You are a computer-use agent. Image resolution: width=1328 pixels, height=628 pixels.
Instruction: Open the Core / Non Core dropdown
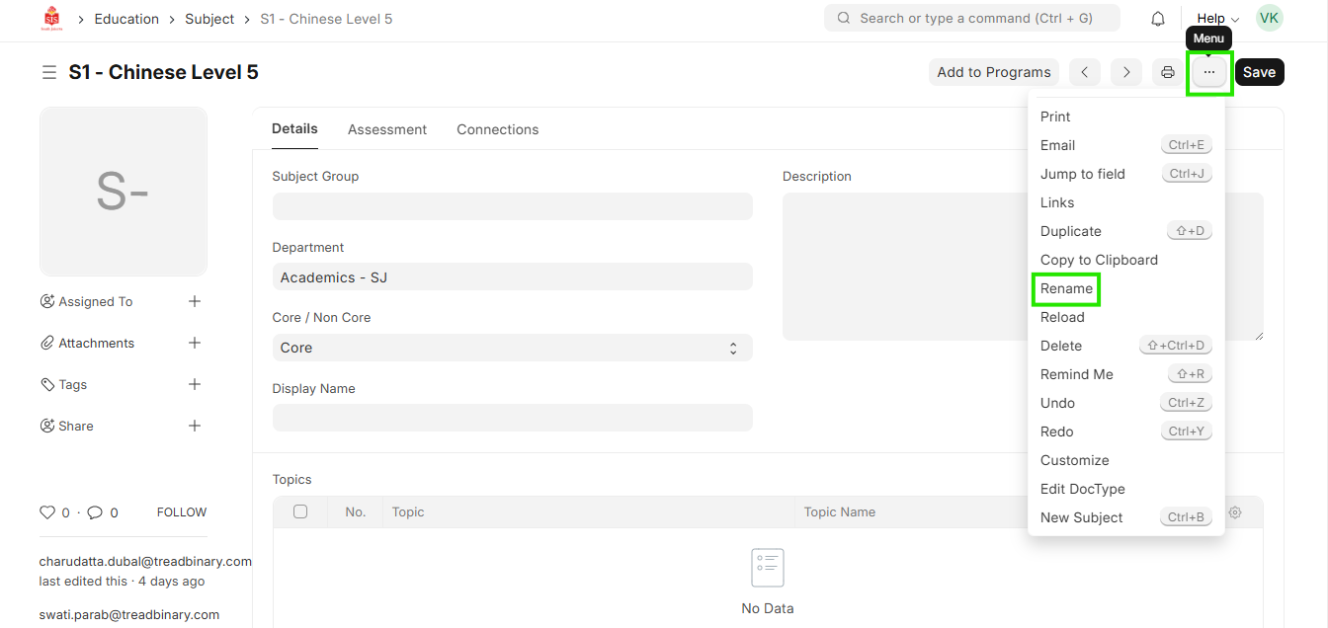coord(512,348)
